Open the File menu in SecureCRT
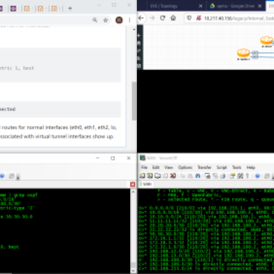The height and width of the screenshot is (274, 274). pos(144,167)
